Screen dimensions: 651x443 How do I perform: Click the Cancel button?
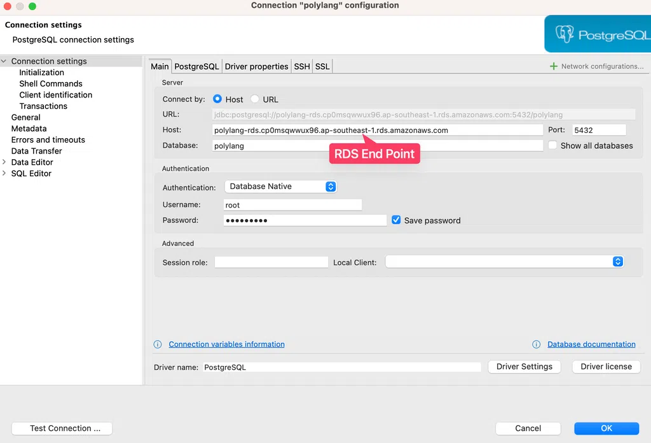pyautogui.click(x=528, y=428)
